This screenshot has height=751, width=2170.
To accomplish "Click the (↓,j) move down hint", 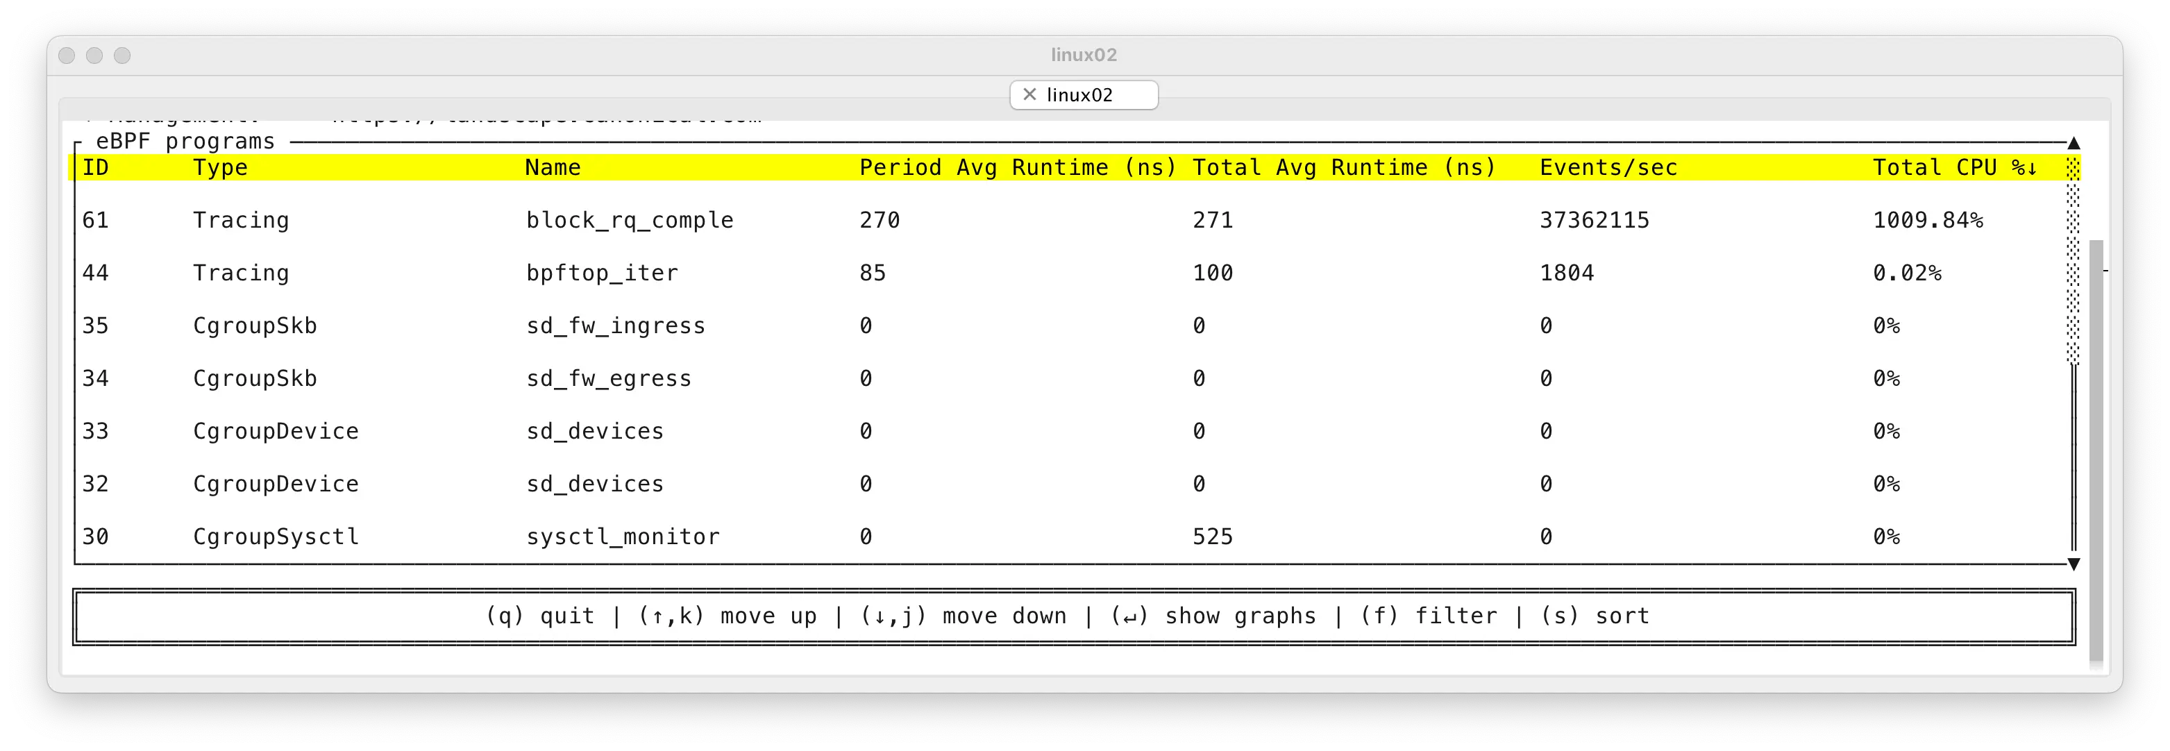I will (963, 616).
